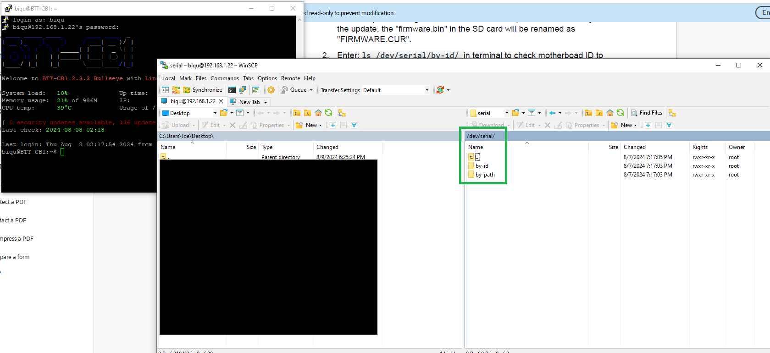The width and height of the screenshot is (770, 353).
Task: Open session in PuTTY icon
Action: (x=243, y=90)
